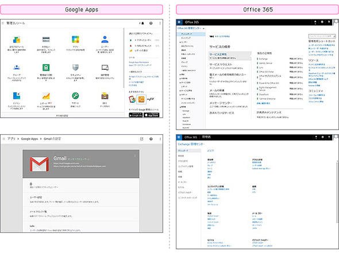Click the SharePoint row in service health list
This screenshot has width=339, height=254.
click(280, 94)
